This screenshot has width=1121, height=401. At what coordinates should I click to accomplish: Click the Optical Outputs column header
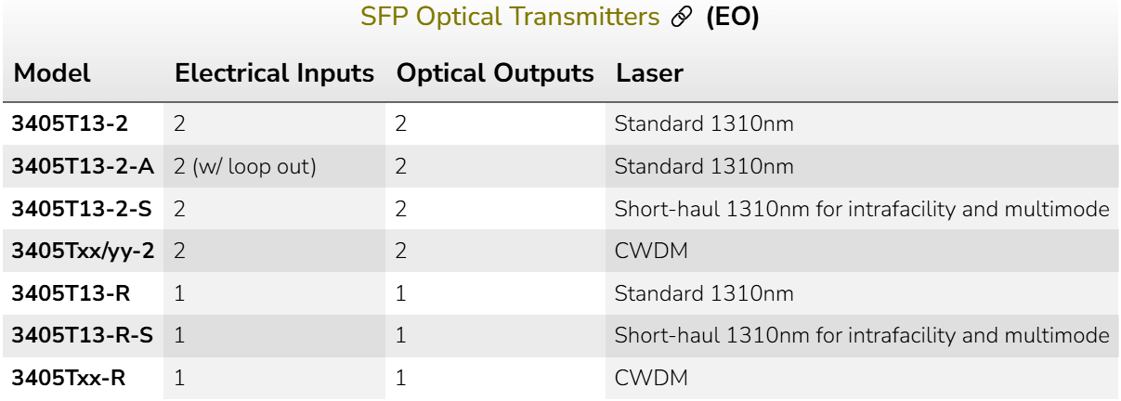(494, 73)
